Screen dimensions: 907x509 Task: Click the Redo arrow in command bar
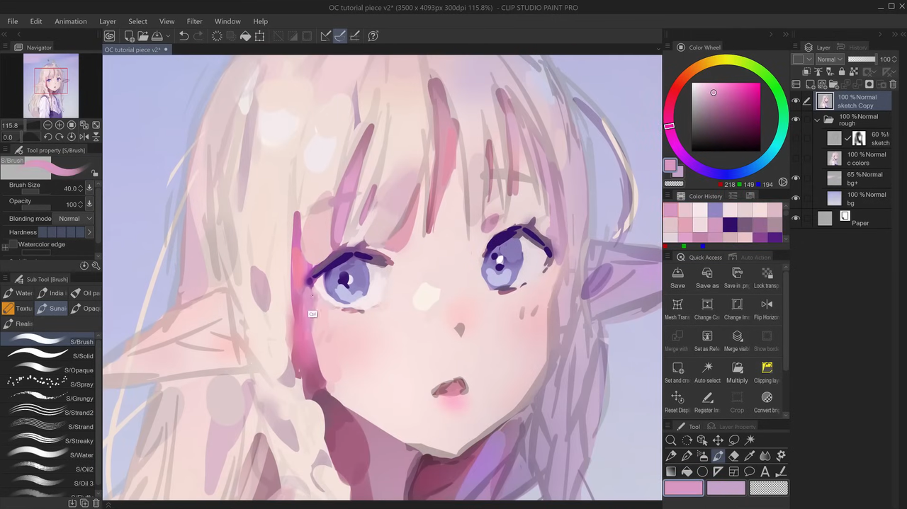[198, 35]
